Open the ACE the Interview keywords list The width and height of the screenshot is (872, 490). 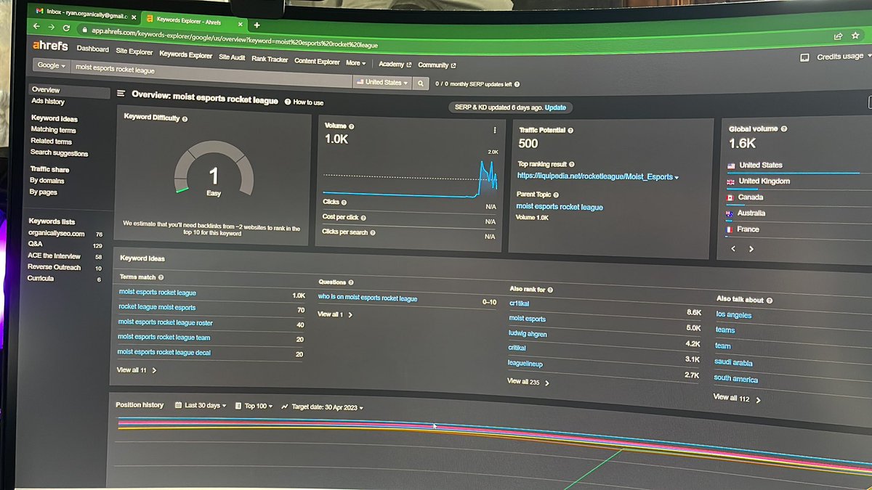pyautogui.click(x=54, y=256)
